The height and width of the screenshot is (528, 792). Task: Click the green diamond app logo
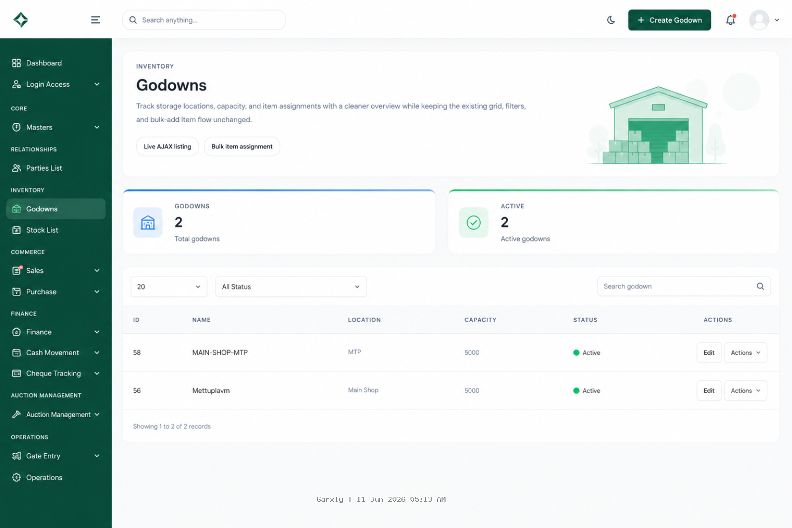(x=21, y=20)
